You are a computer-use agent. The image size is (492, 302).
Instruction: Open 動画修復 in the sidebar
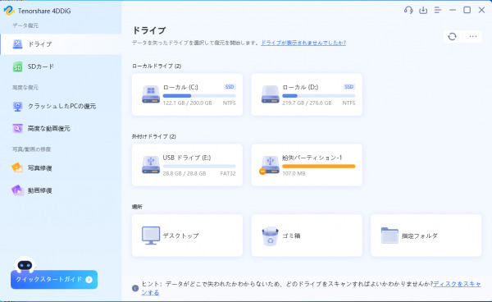[61, 190]
